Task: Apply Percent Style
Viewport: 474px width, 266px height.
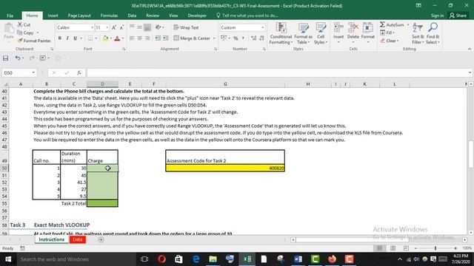Action: click(236, 38)
